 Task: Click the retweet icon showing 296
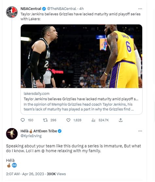coord(45,120)
